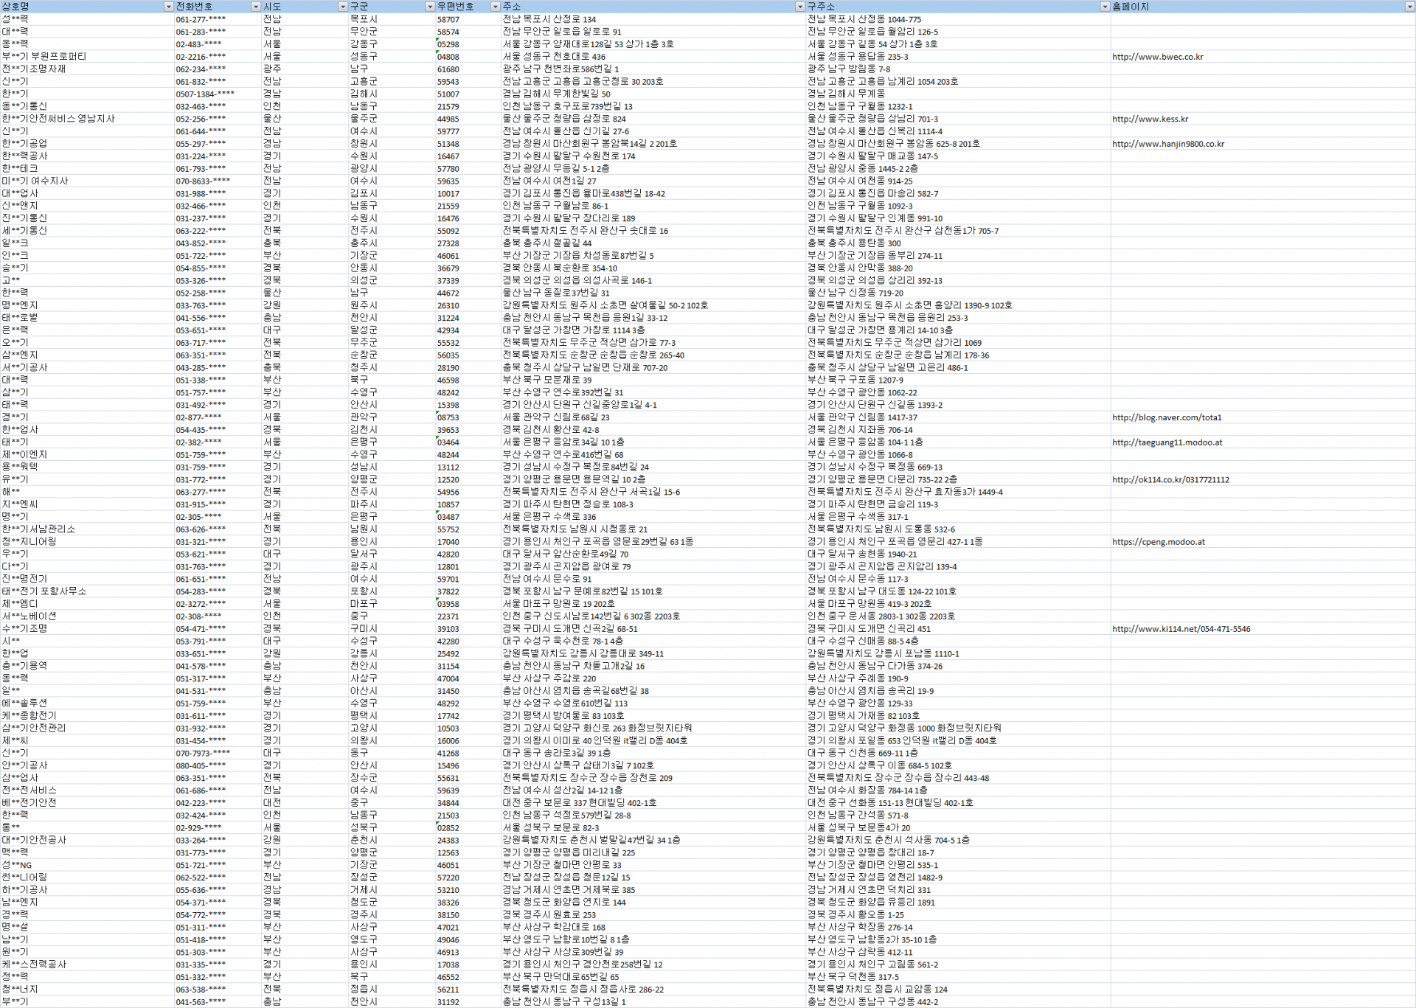Open filter dropdown for 주소 column
Screen dimensions: 1416x1008
[799, 7]
